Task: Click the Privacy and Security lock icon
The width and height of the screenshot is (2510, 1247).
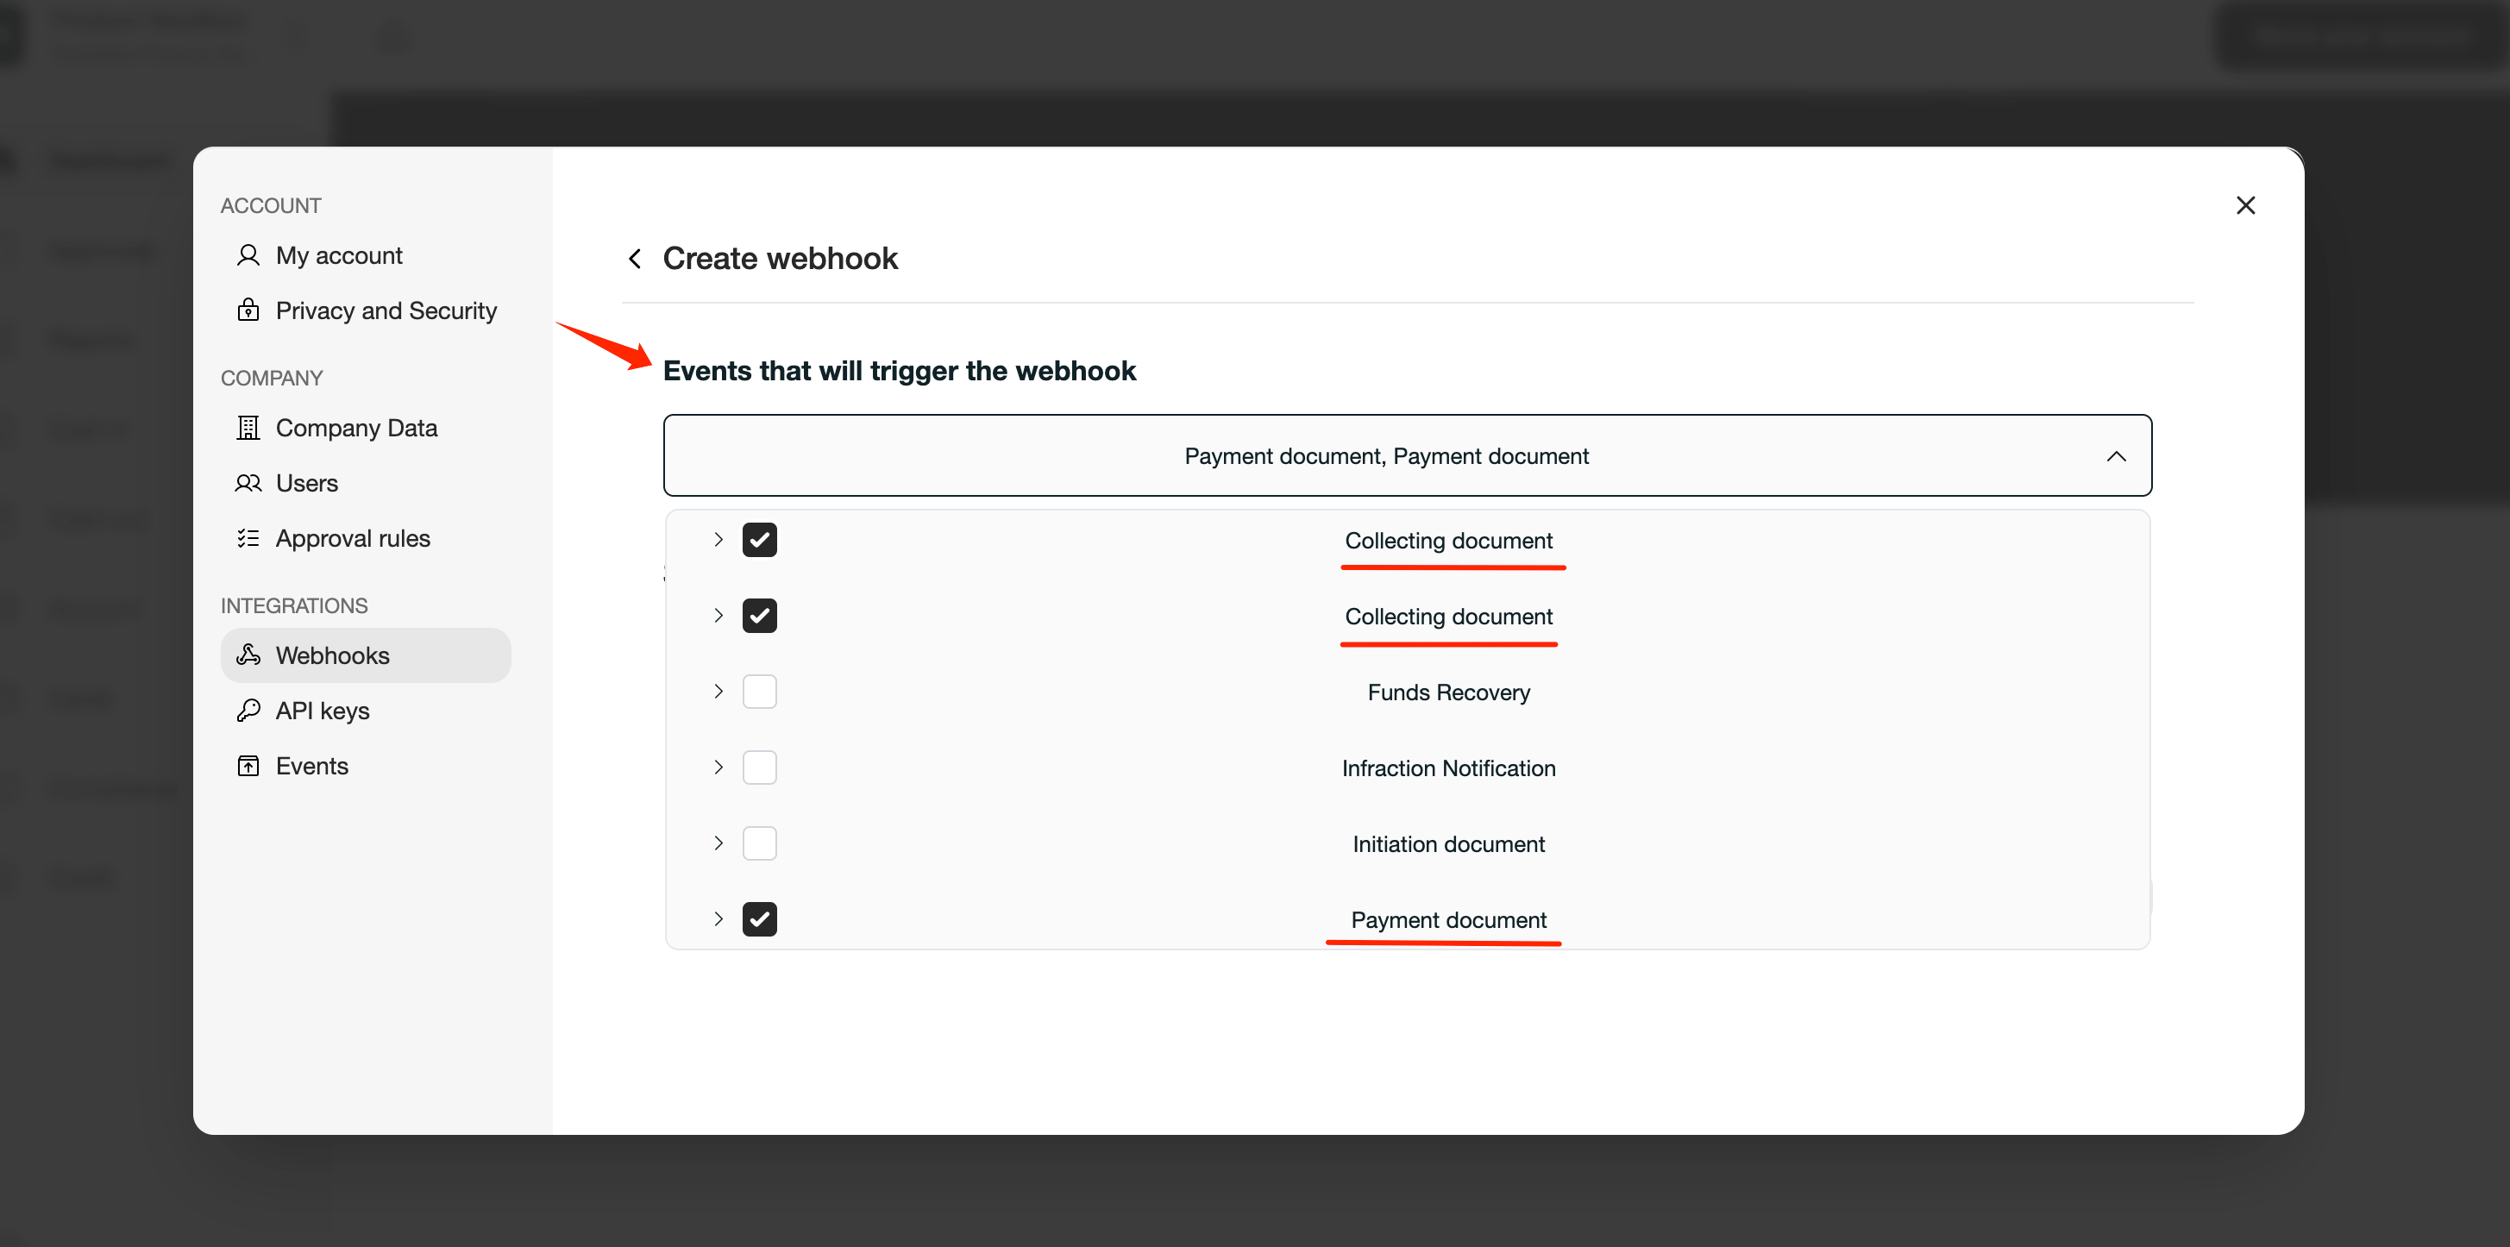Action: [248, 310]
